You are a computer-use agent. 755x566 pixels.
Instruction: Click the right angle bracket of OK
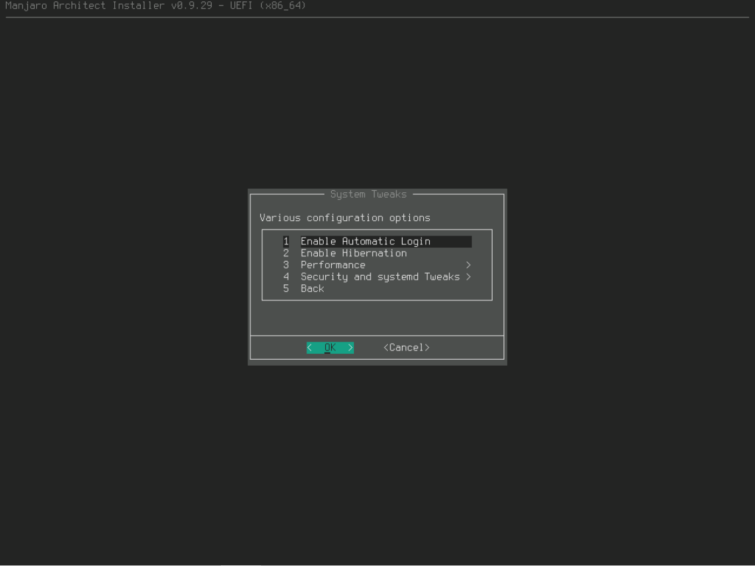tap(350, 348)
